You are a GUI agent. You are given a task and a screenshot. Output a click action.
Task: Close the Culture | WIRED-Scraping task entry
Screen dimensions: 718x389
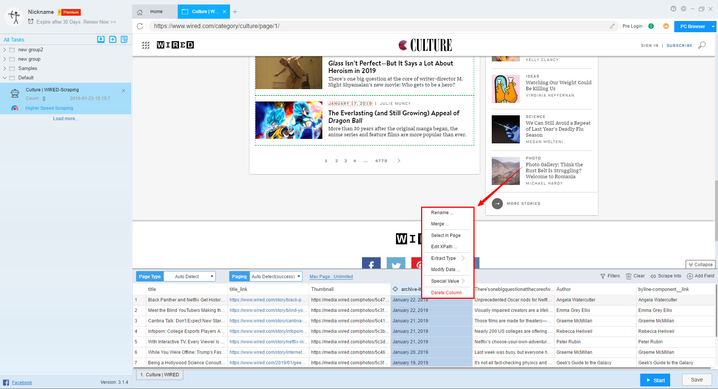coord(123,91)
